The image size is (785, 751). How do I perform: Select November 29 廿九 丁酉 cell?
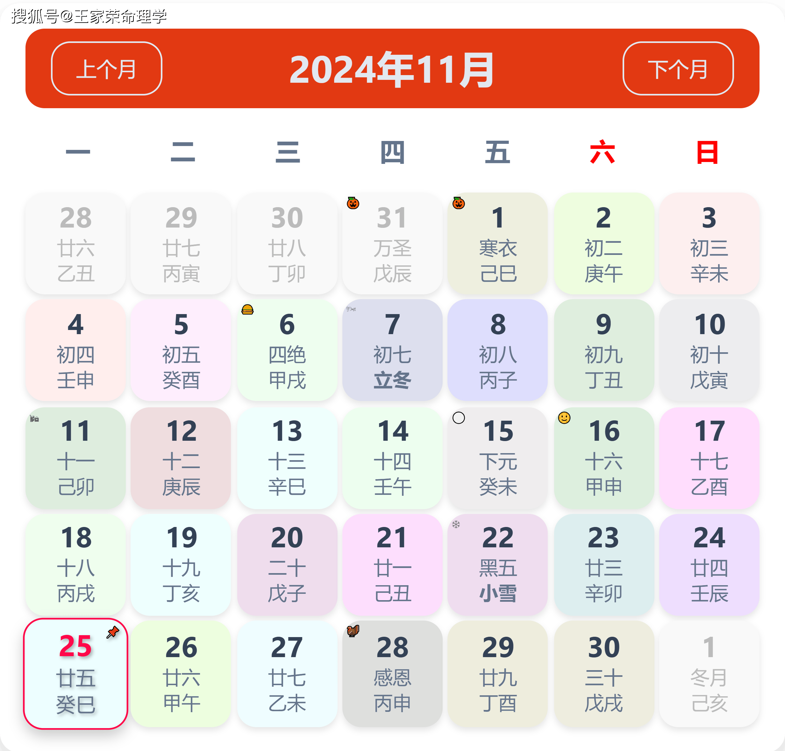pyautogui.click(x=498, y=674)
